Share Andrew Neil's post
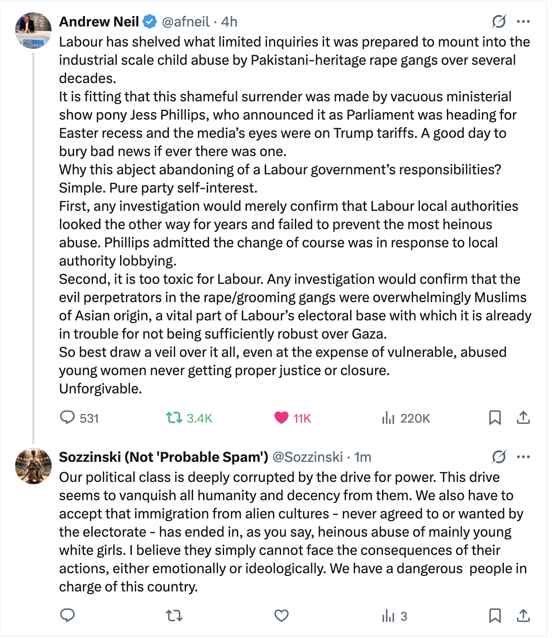 tap(523, 418)
